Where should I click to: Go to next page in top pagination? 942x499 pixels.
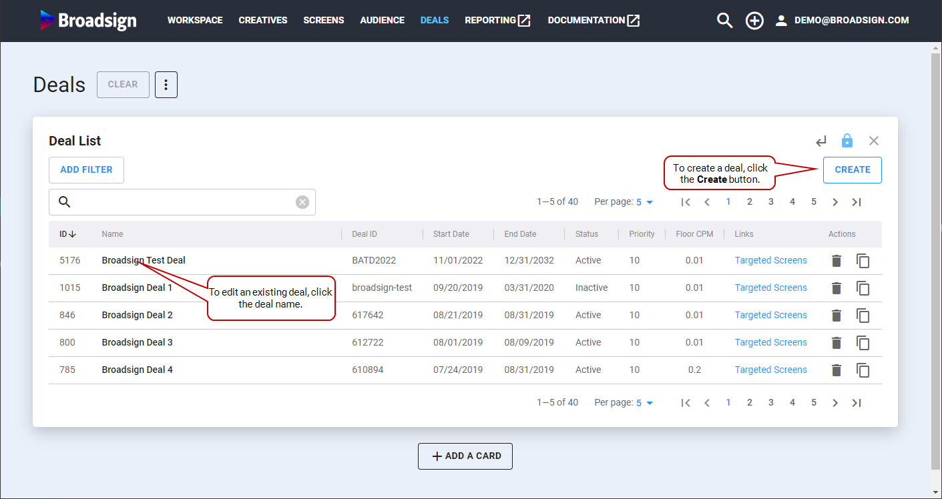pos(835,202)
